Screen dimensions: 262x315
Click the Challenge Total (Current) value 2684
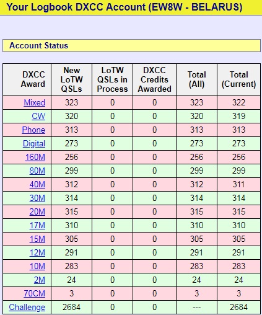[x=238, y=307]
